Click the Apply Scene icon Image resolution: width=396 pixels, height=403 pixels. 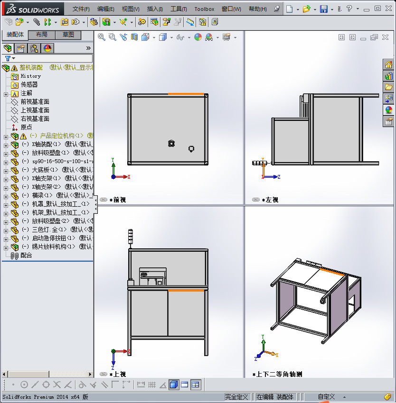tap(209, 37)
